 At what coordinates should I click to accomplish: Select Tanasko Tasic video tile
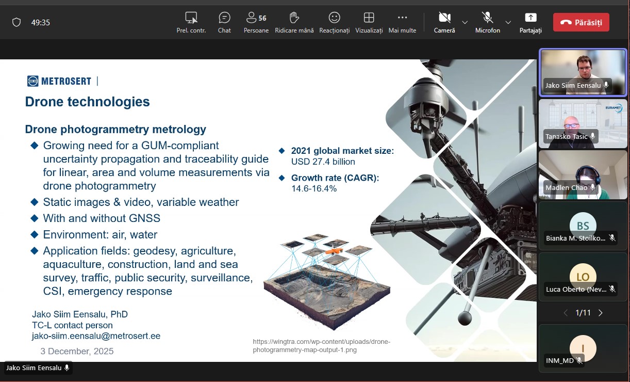(x=583, y=123)
